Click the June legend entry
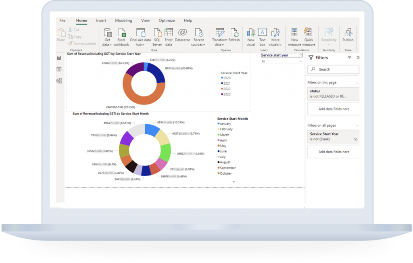The image size is (413, 263). (222, 151)
